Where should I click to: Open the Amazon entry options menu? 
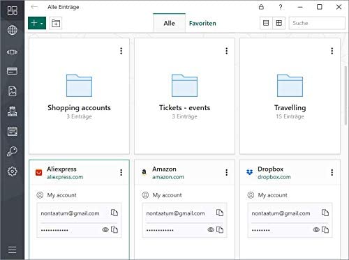click(x=227, y=172)
